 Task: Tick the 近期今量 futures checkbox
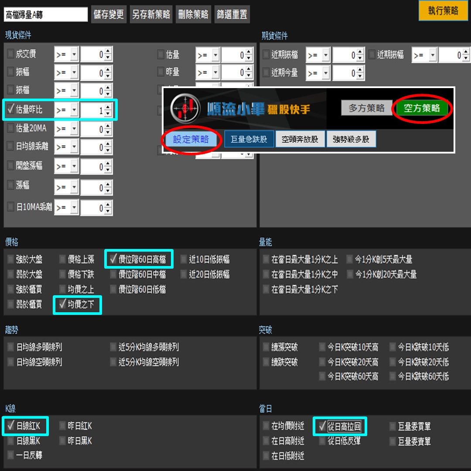click(x=266, y=72)
